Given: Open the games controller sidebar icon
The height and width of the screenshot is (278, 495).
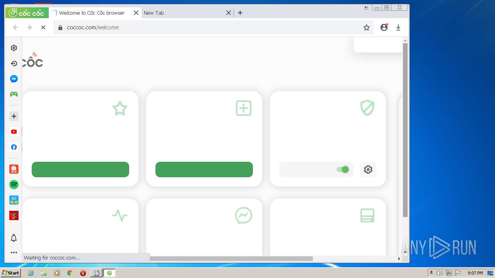Looking at the screenshot, I should (14, 94).
